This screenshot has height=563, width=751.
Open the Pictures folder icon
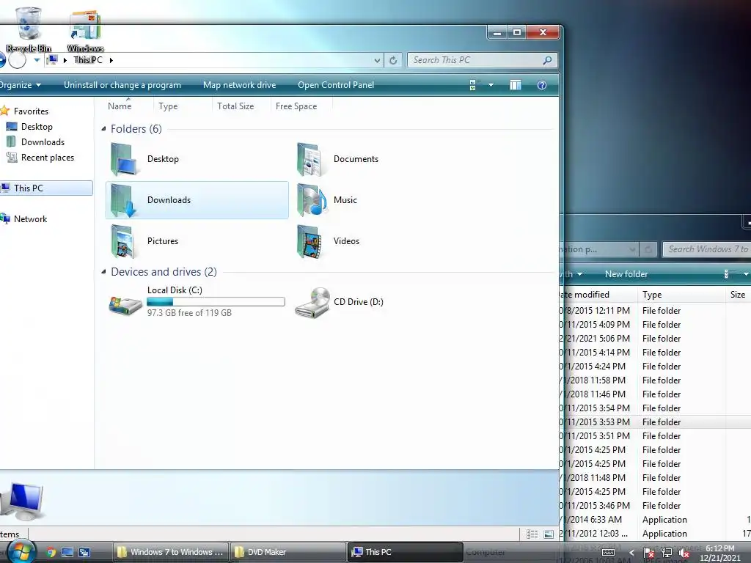(x=123, y=241)
